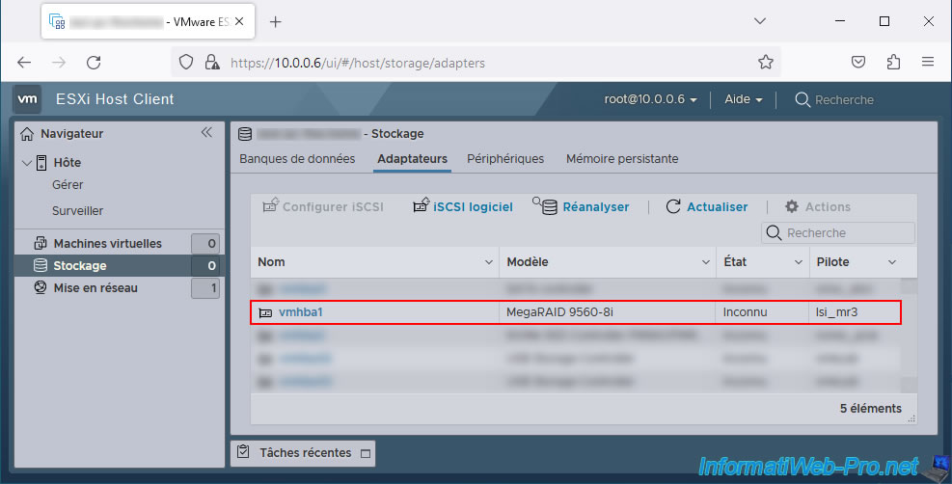This screenshot has height=484, width=952.
Task: Click the 5 éléments count text
Action: [x=871, y=408]
